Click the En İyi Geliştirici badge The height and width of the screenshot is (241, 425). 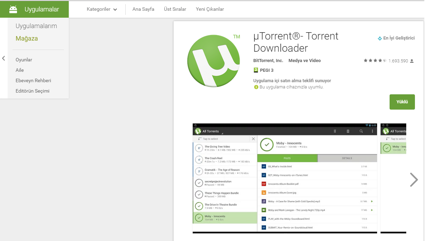[x=396, y=38]
